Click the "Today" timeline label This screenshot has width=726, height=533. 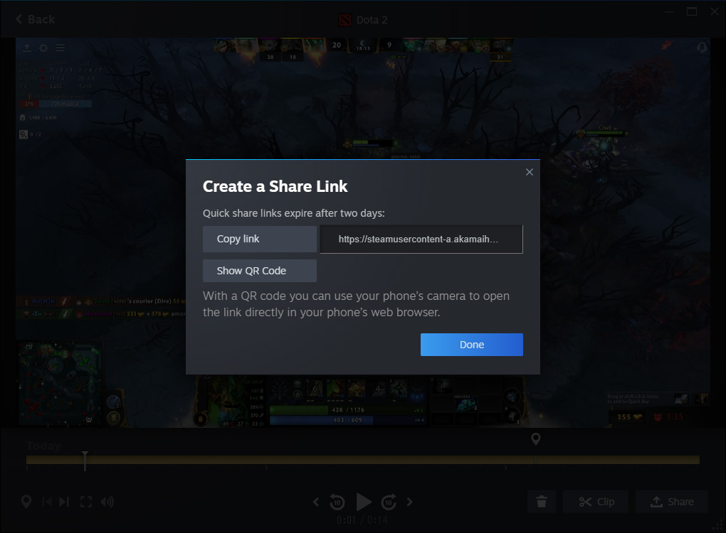(x=43, y=446)
